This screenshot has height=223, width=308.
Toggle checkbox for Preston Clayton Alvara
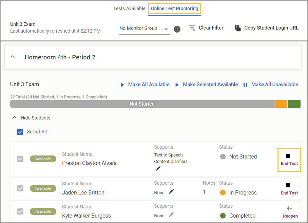coord(20,159)
